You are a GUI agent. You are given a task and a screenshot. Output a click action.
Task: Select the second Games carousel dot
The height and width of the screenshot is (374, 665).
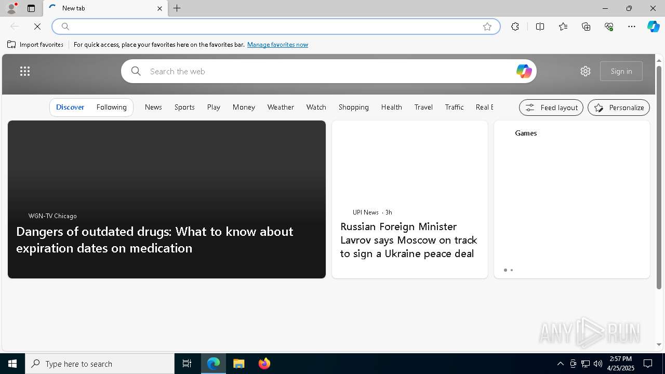click(x=512, y=270)
